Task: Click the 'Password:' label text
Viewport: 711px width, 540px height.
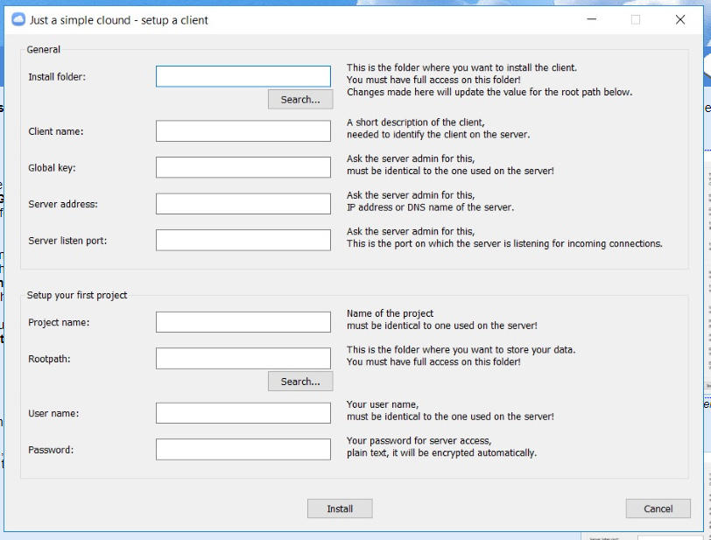Action: (51, 450)
